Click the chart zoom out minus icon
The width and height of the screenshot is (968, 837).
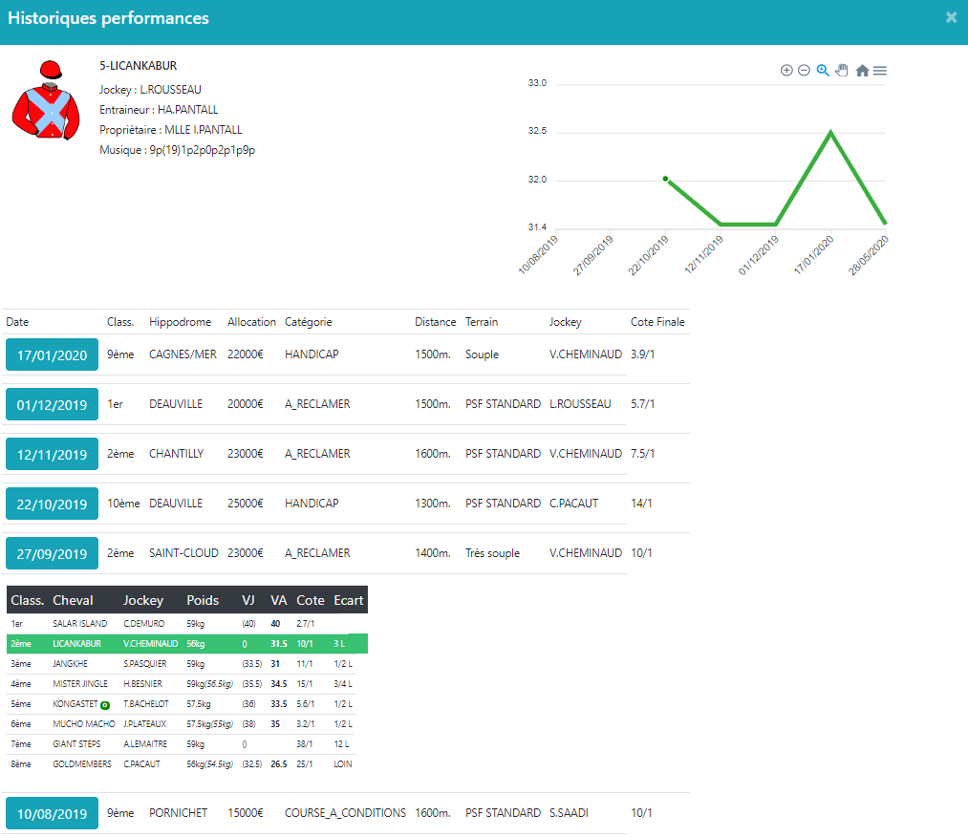point(804,71)
